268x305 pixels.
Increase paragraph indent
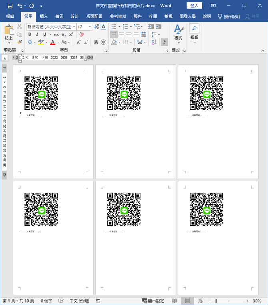[x=158, y=27]
